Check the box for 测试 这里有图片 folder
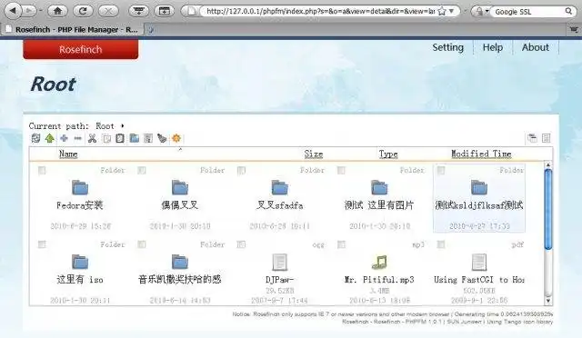 click(341, 170)
